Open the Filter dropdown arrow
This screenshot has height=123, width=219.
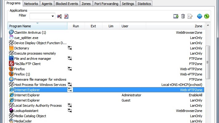tap(53, 16)
